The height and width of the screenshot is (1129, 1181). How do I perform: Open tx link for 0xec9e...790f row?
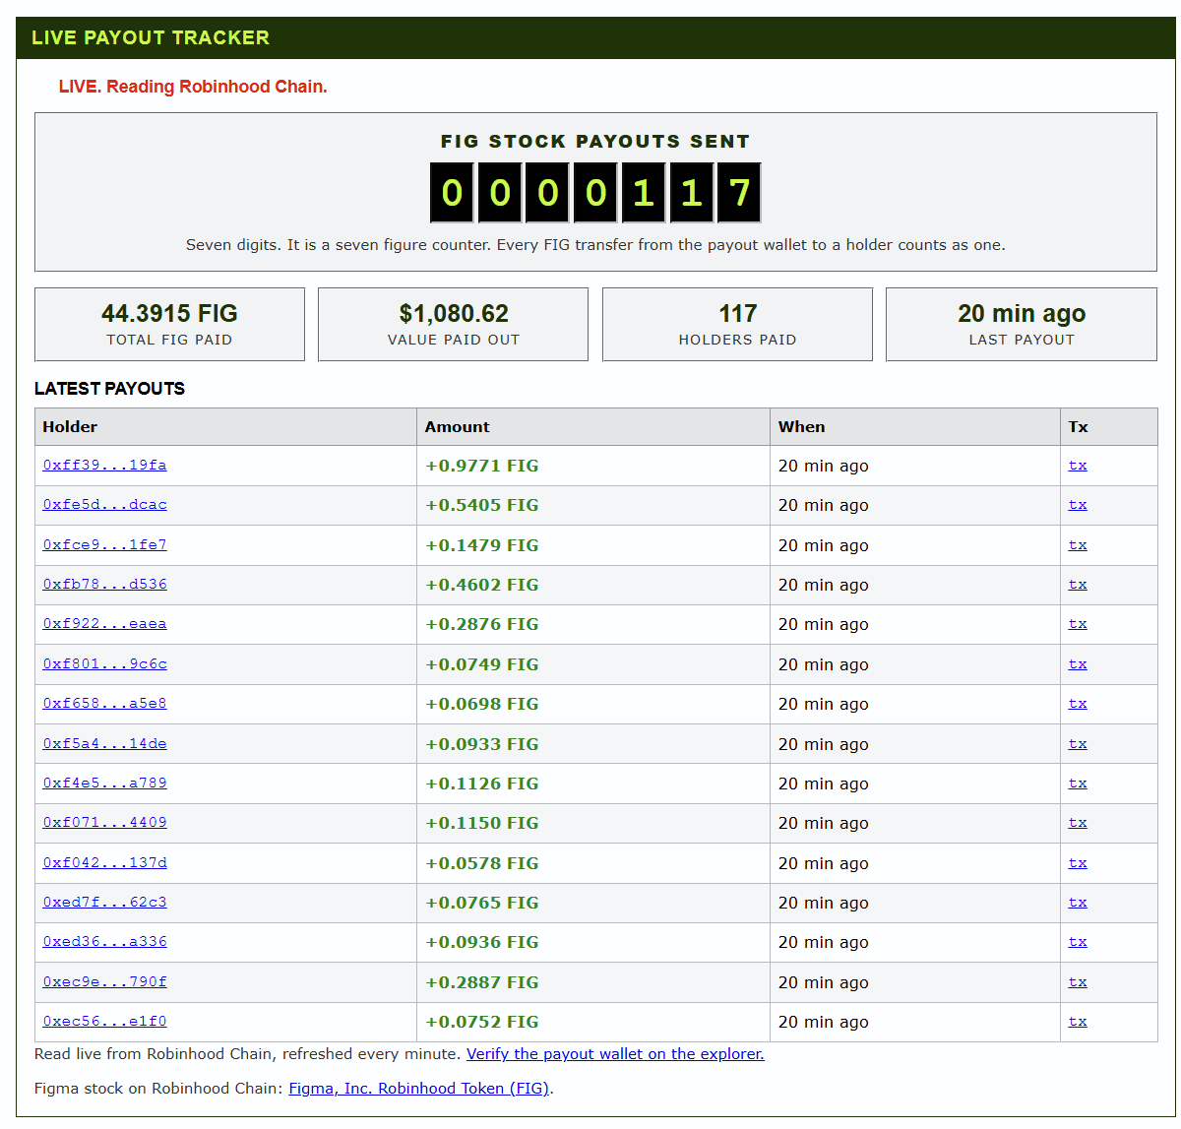point(1078,981)
